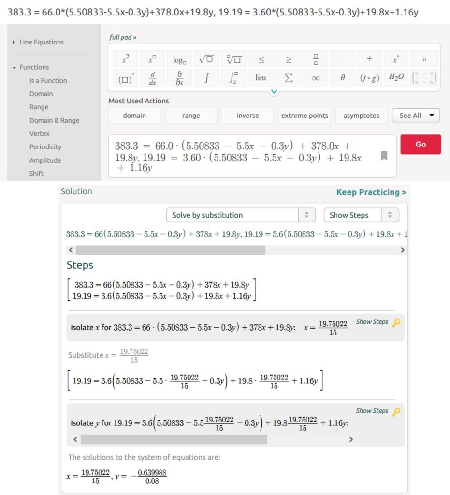450x495 pixels.
Task: Insert the infinity symbol
Action: tap(316, 78)
